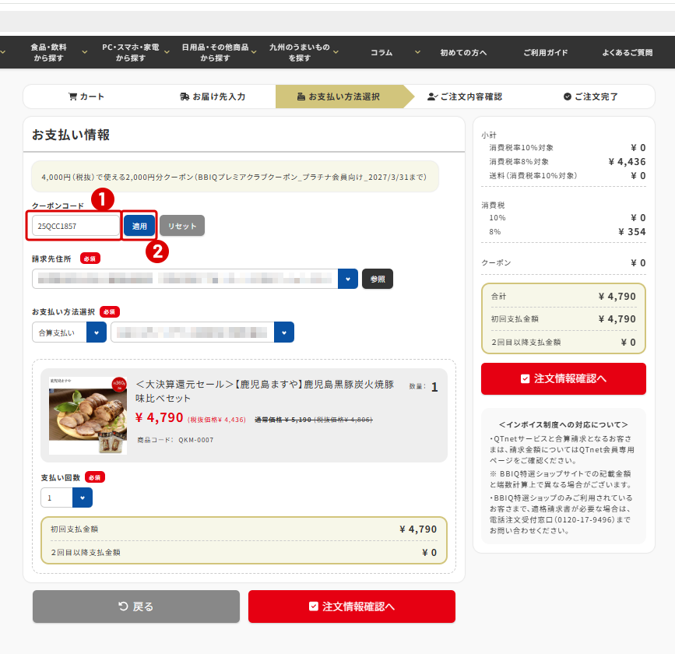This screenshot has height=654, width=675.
Task: Open the 支払い回数 count dropdown
Action: pos(83,498)
